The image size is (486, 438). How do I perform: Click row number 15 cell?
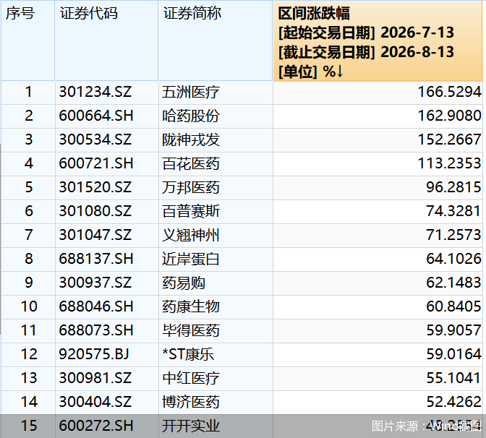click(28, 426)
